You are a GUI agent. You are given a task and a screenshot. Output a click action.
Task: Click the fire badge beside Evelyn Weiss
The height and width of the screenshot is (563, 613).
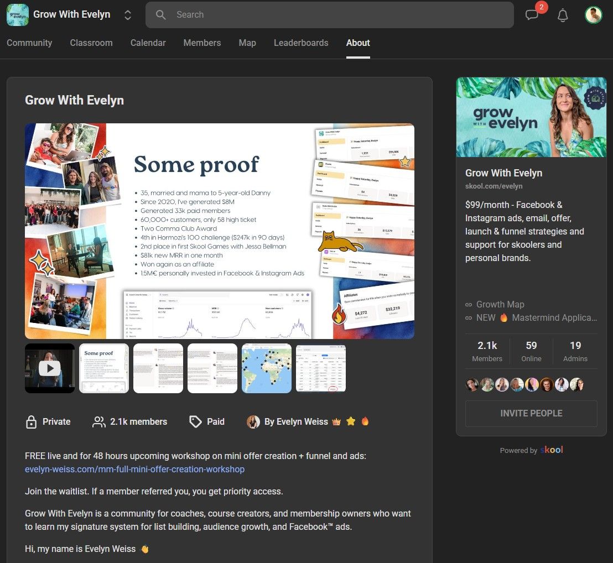coord(365,421)
